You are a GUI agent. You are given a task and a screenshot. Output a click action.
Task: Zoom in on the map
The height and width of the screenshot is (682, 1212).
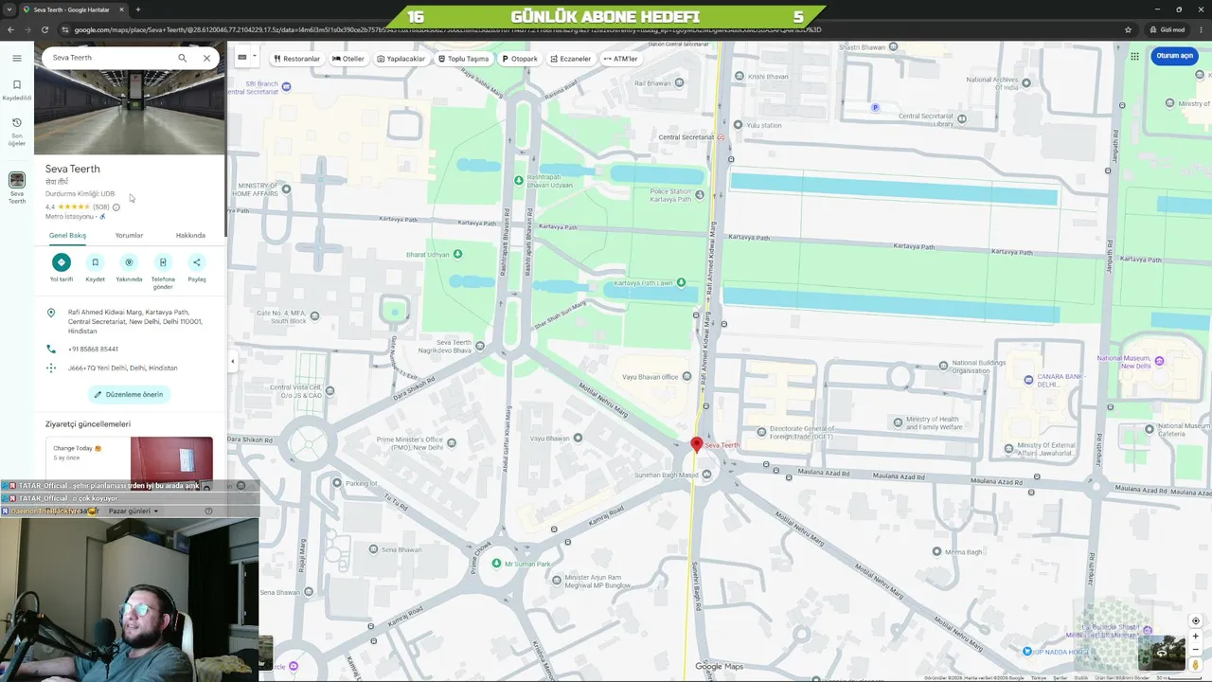1196,637
